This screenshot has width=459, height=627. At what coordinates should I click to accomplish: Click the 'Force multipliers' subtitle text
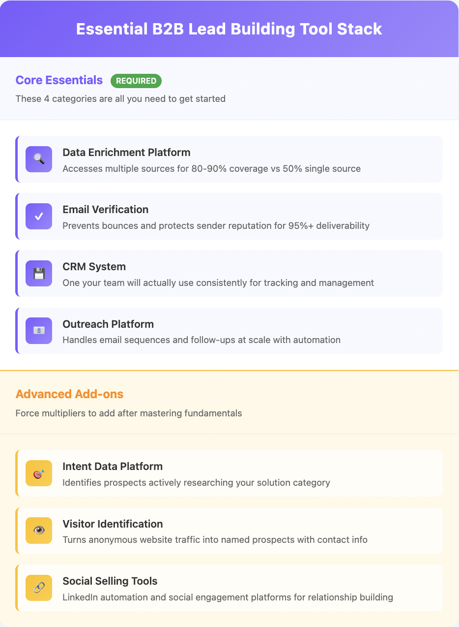point(129,413)
